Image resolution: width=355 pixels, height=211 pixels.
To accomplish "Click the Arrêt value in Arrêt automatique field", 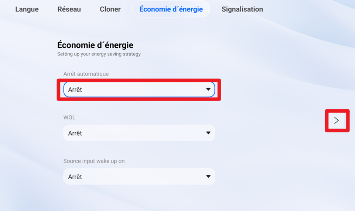I will pyautogui.click(x=75, y=90).
